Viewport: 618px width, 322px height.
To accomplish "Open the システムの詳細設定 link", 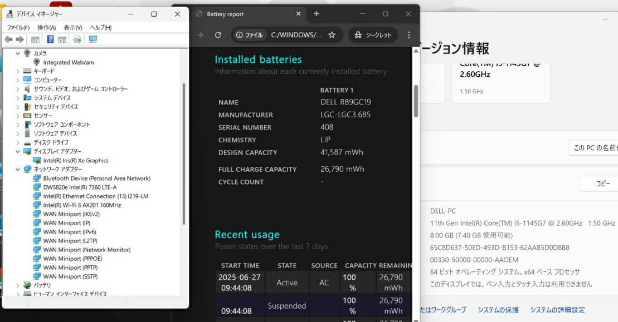I will coord(557,310).
